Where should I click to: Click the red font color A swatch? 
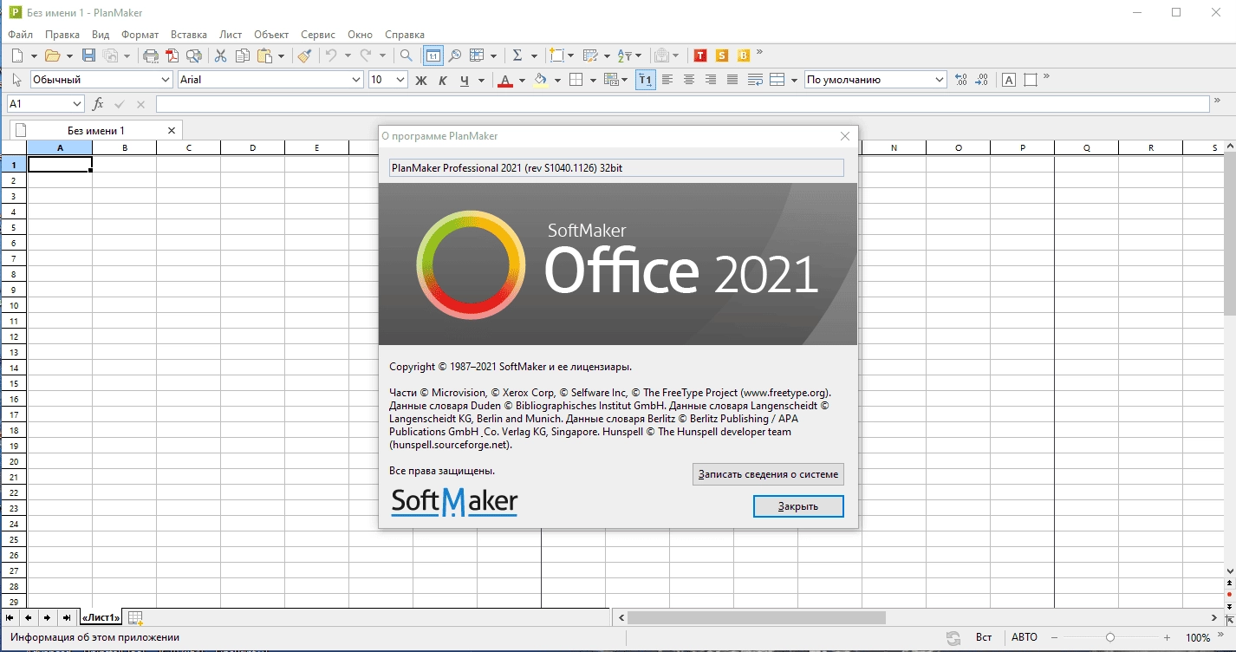[507, 80]
